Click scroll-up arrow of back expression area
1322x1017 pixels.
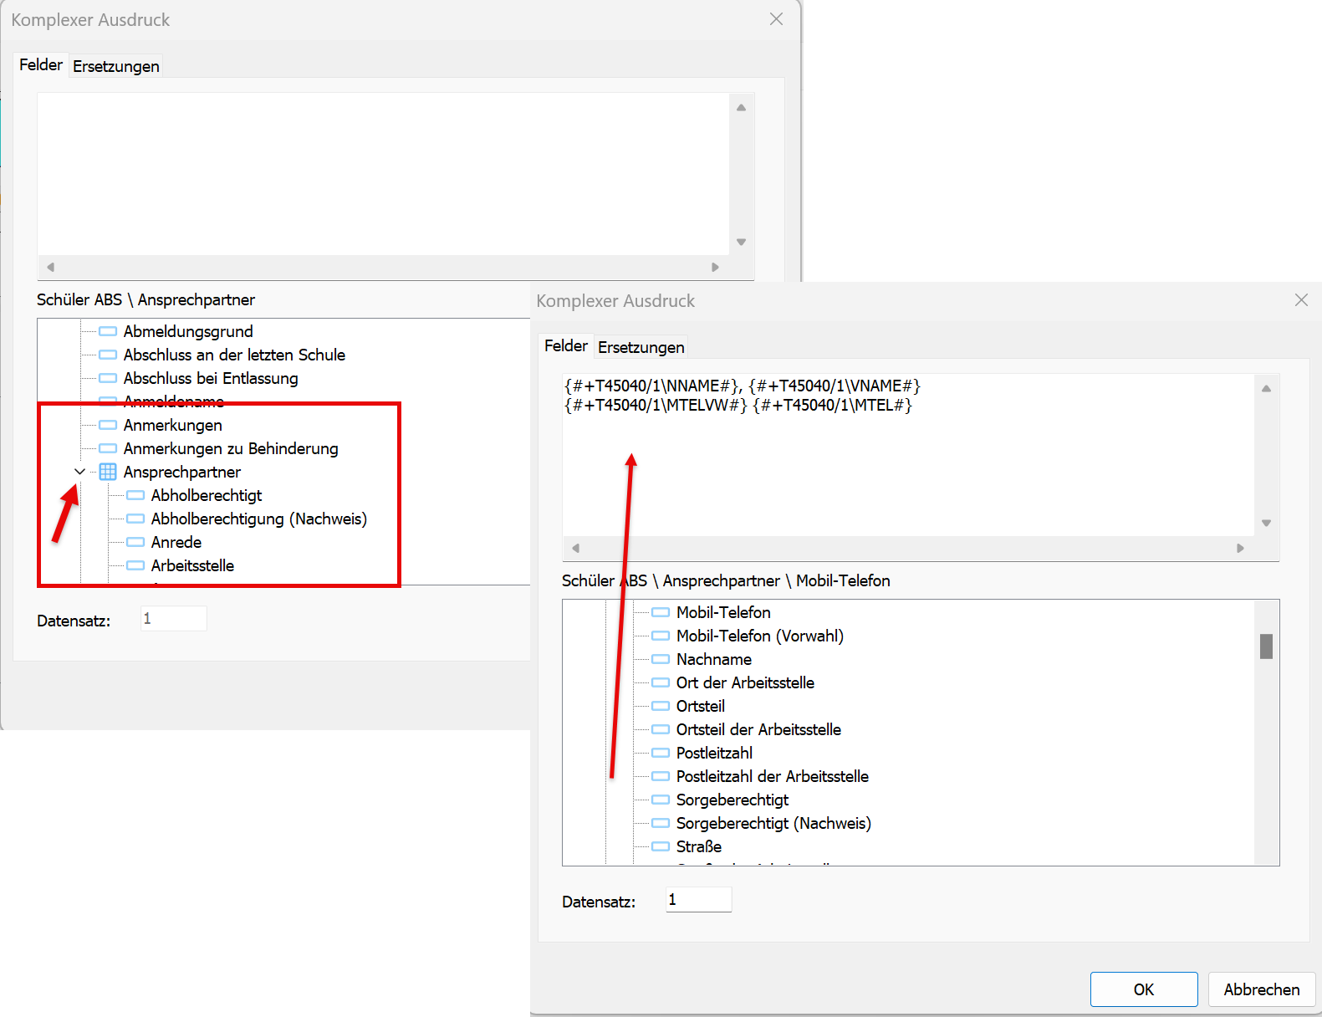[x=741, y=107]
